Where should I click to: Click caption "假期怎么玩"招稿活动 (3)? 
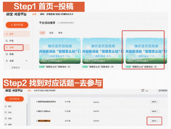[101, 67]
